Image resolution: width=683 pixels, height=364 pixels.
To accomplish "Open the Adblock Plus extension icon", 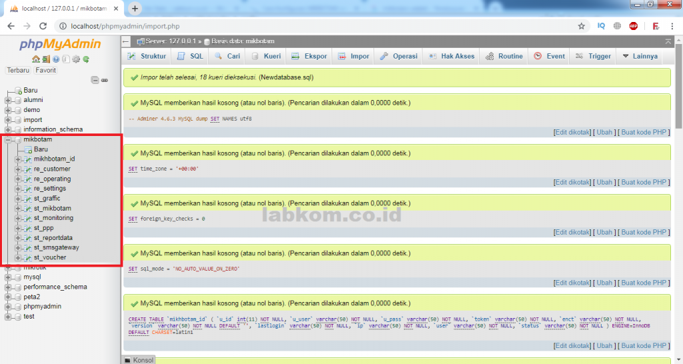I will coord(634,26).
